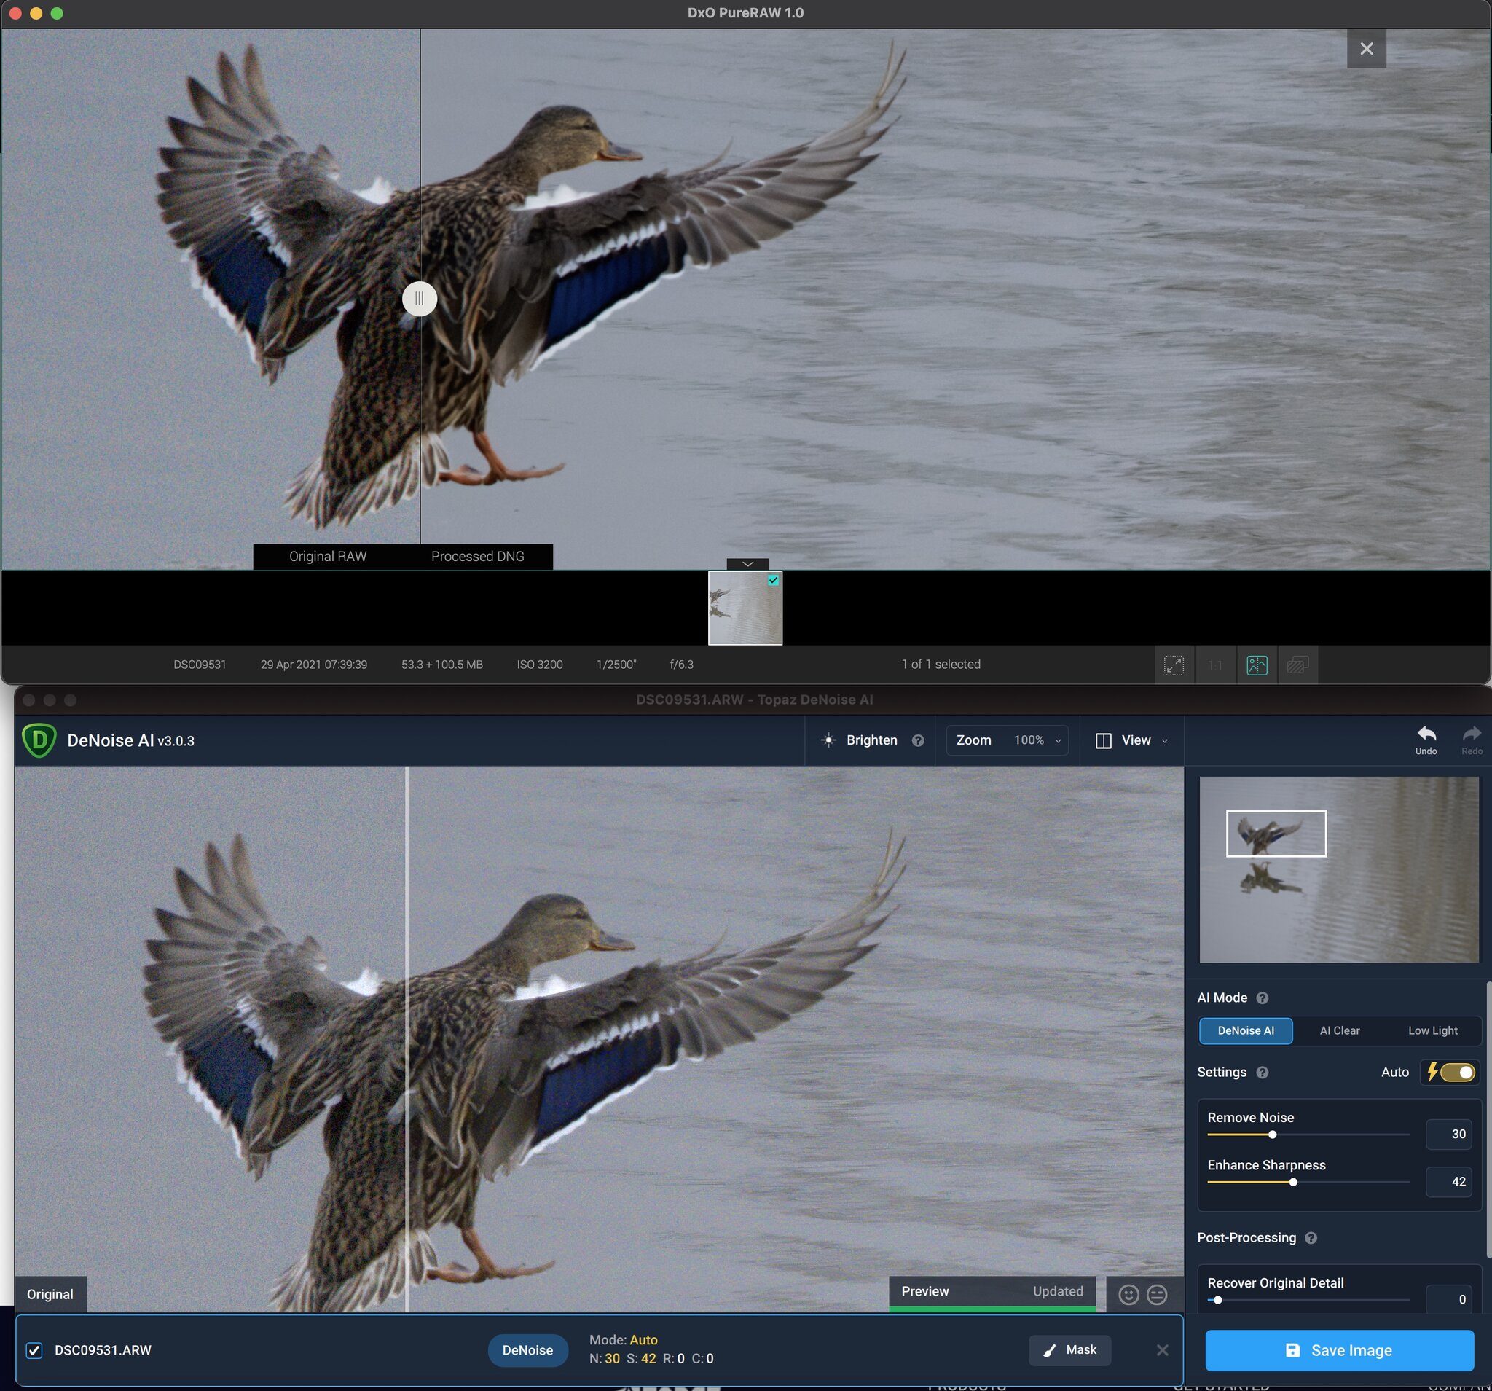Undo the last DeNoise adjustment
Viewport: 1492px width, 1391px height.
click(1426, 740)
